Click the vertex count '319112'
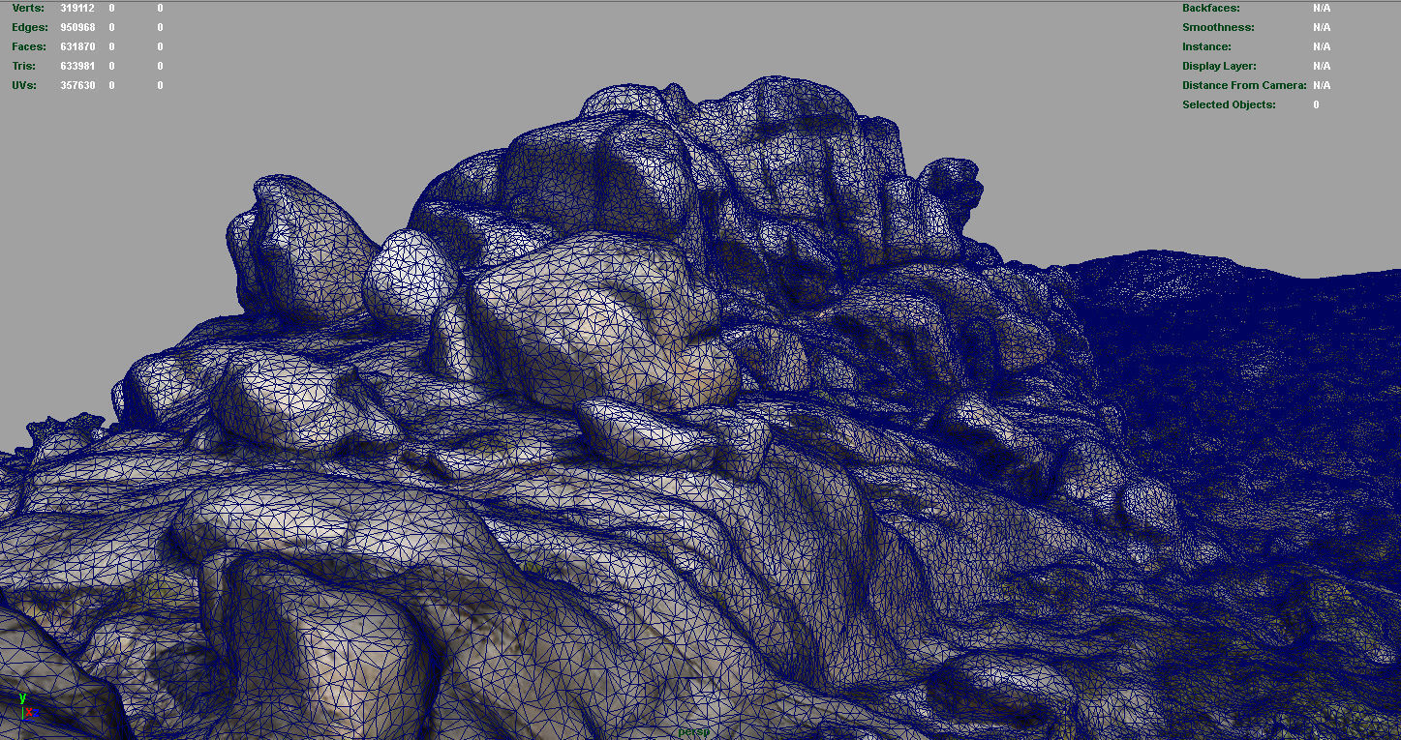 pos(76,8)
